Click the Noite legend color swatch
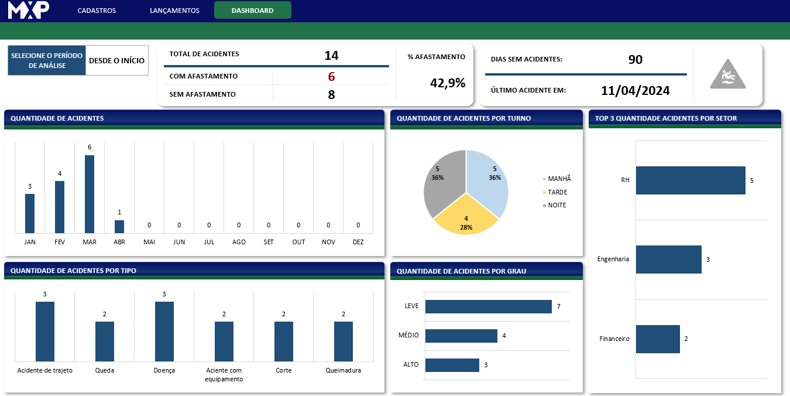 (x=545, y=206)
